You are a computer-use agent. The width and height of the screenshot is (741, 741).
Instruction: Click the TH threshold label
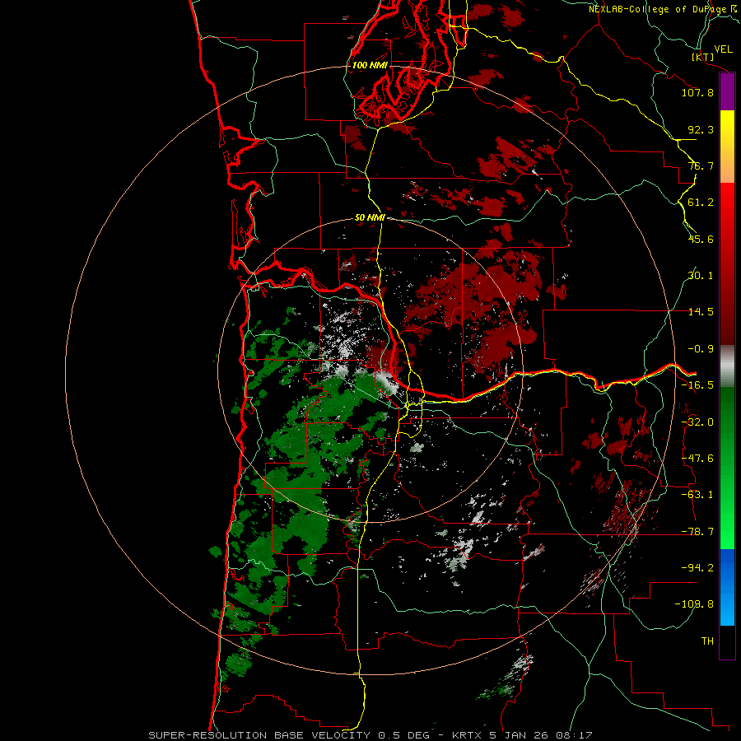pyautogui.click(x=707, y=641)
